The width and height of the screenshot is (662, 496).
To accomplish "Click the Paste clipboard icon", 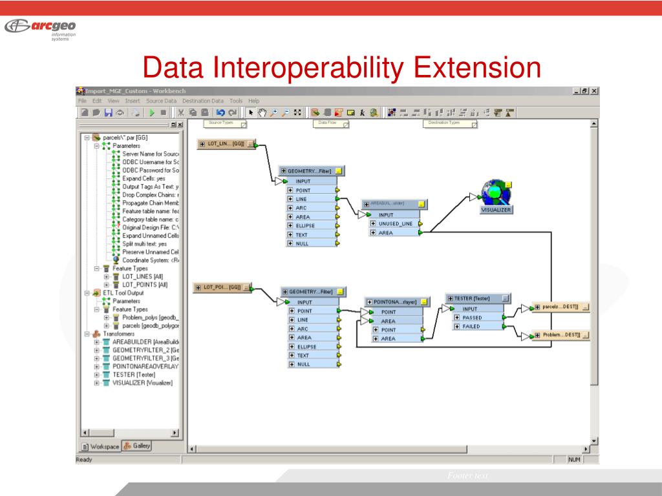I will point(205,112).
